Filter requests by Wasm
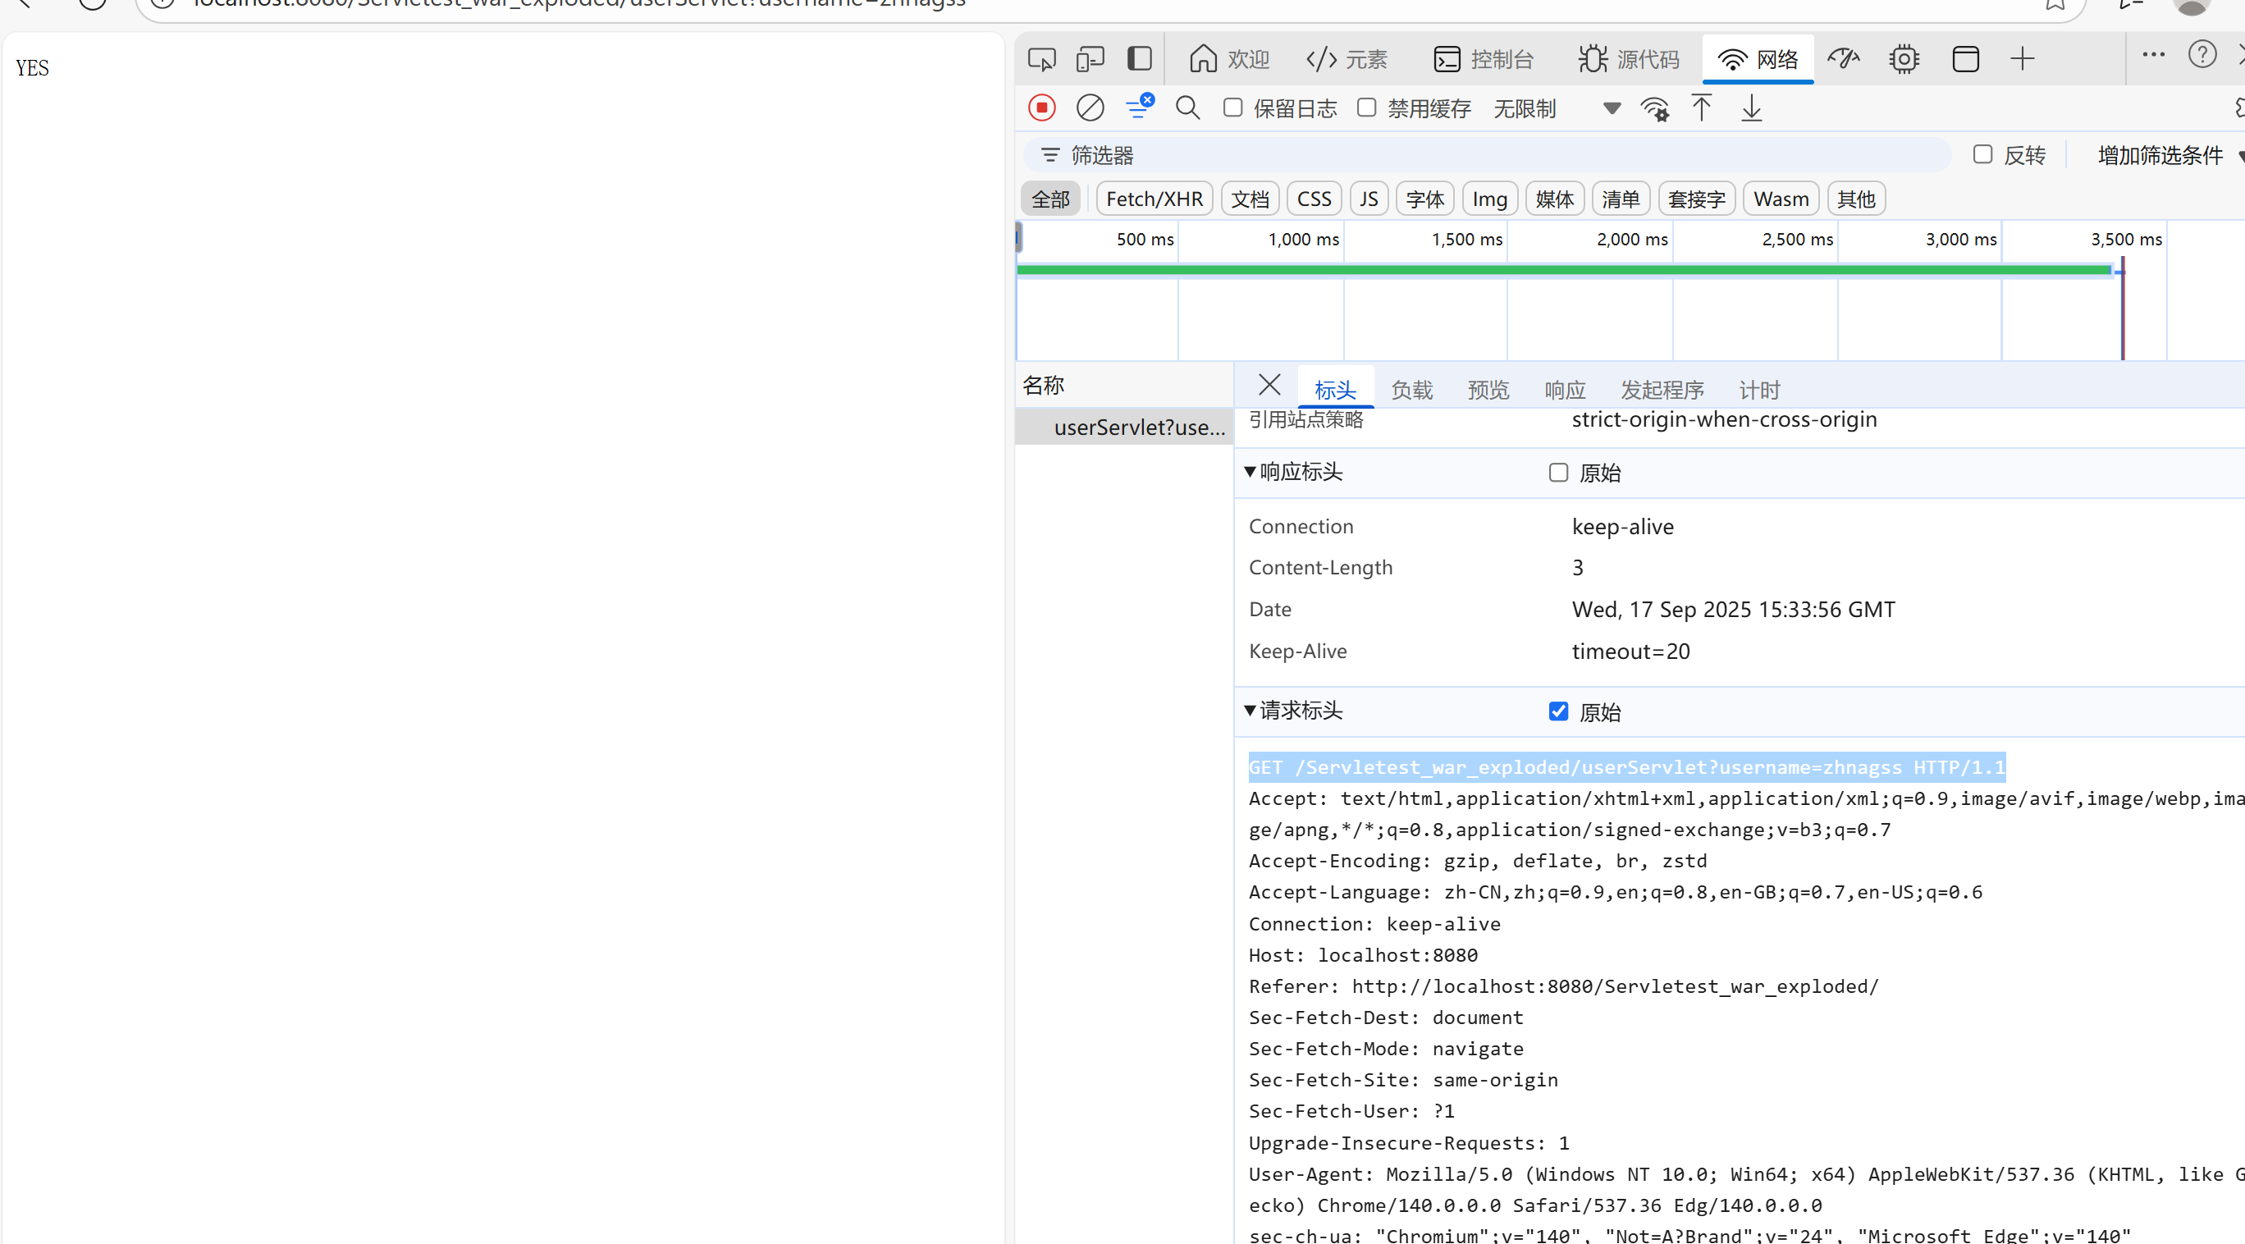Viewport: 2245px width, 1244px height. point(1781,199)
